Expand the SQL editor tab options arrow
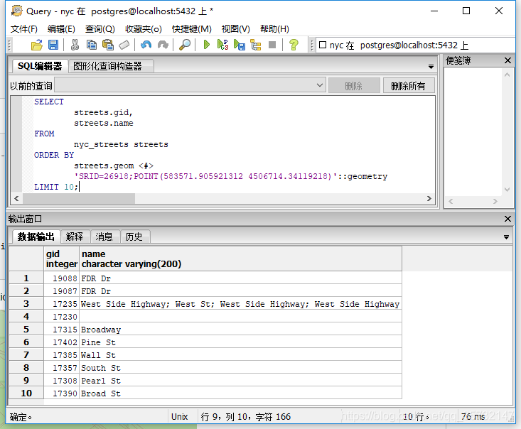Image resolution: width=521 pixels, height=429 pixels. coord(431,67)
